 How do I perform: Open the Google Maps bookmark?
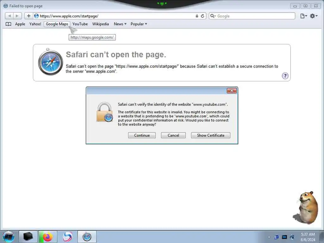point(57,24)
